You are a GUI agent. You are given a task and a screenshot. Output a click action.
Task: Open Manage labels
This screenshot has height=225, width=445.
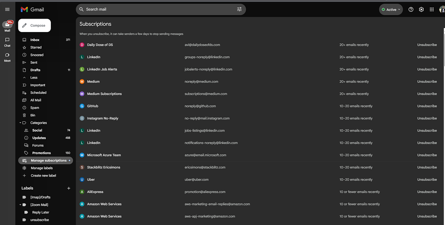(45, 168)
